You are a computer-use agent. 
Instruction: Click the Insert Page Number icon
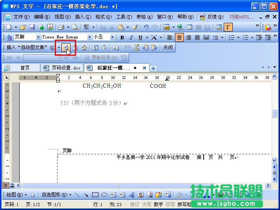[66, 48]
